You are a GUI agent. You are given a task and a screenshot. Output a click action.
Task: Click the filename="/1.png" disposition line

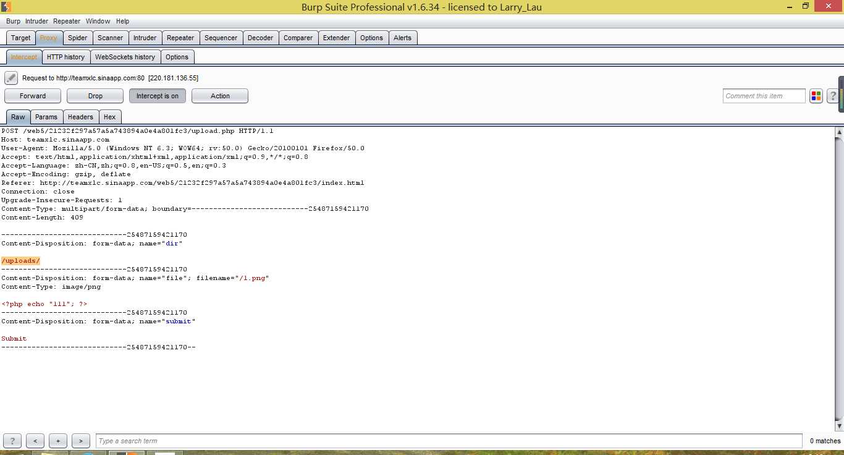coord(135,278)
